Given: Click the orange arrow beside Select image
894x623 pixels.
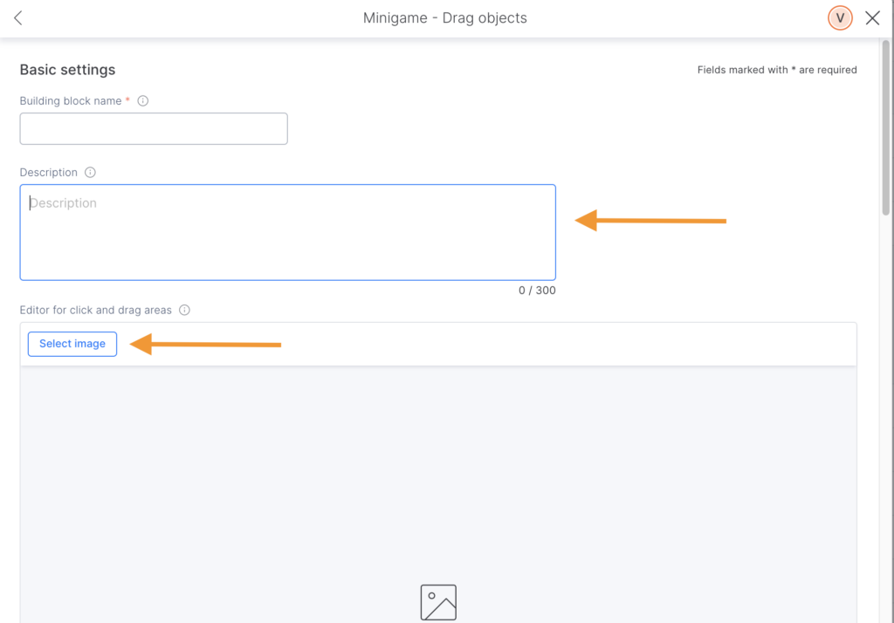Looking at the screenshot, I should coord(205,346).
